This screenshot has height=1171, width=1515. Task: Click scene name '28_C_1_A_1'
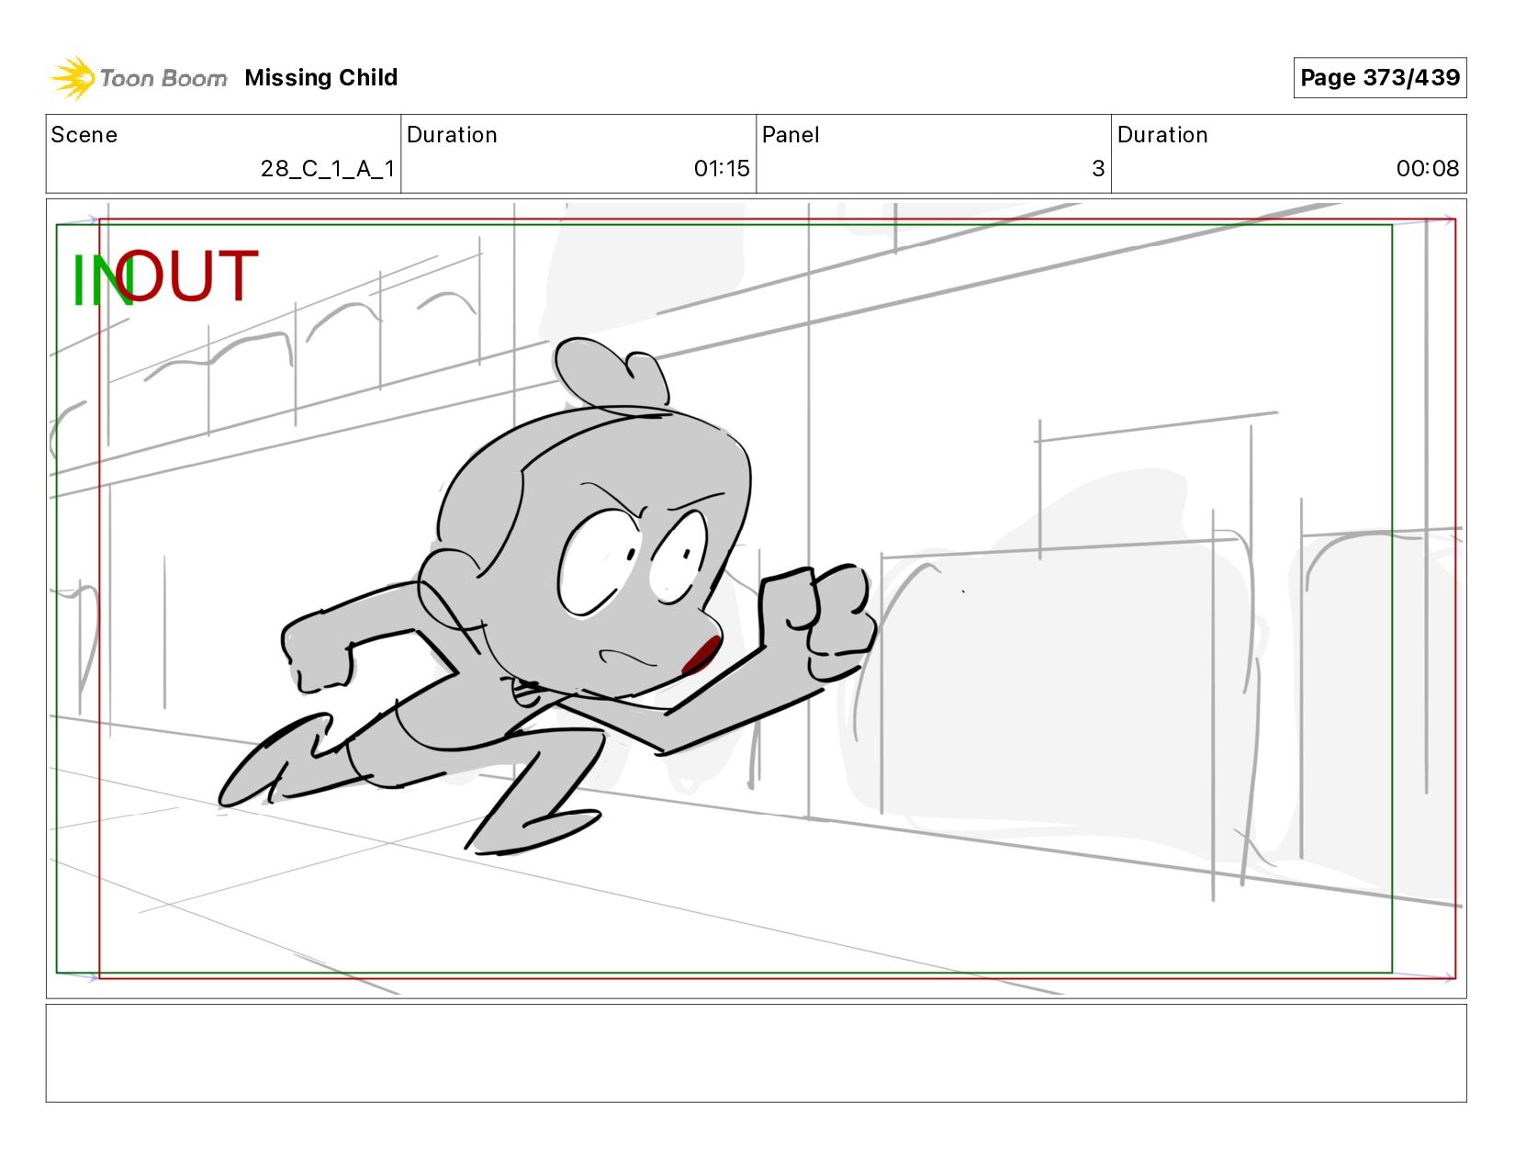pyautogui.click(x=328, y=169)
